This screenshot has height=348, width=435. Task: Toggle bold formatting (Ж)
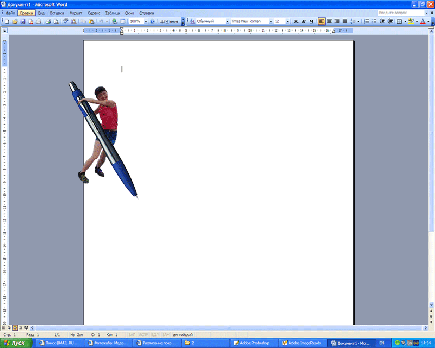[296, 21]
